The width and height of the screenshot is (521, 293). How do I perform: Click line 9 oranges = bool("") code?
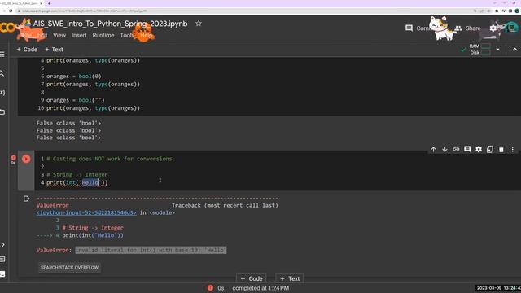point(76,100)
